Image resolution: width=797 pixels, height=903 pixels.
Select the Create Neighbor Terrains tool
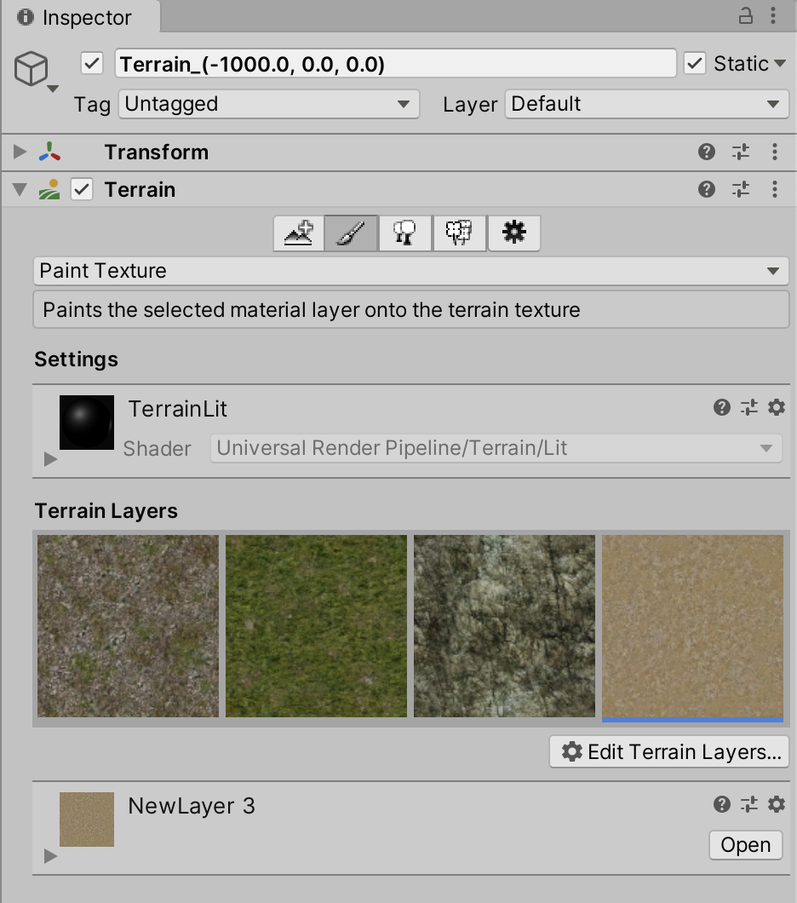pyautogui.click(x=298, y=233)
